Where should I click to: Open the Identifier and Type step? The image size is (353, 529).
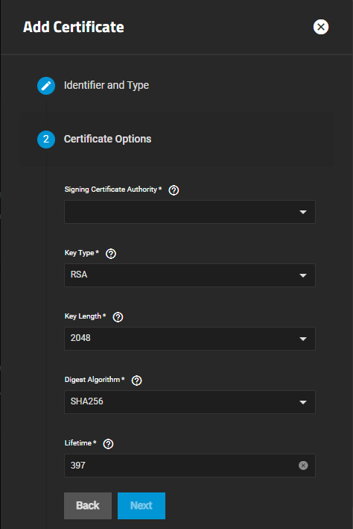(106, 85)
